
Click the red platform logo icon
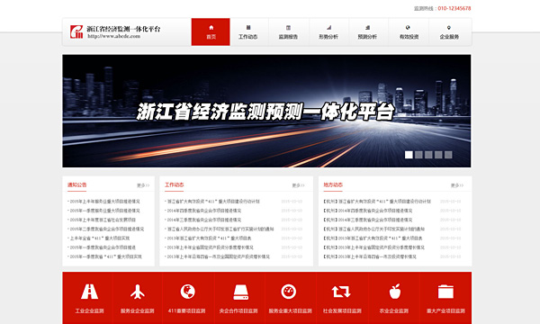point(76,31)
